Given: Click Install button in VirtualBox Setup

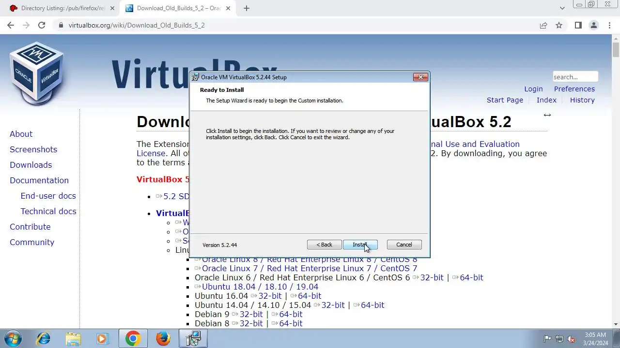Looking at the screenshot, I should click(360, 245).
